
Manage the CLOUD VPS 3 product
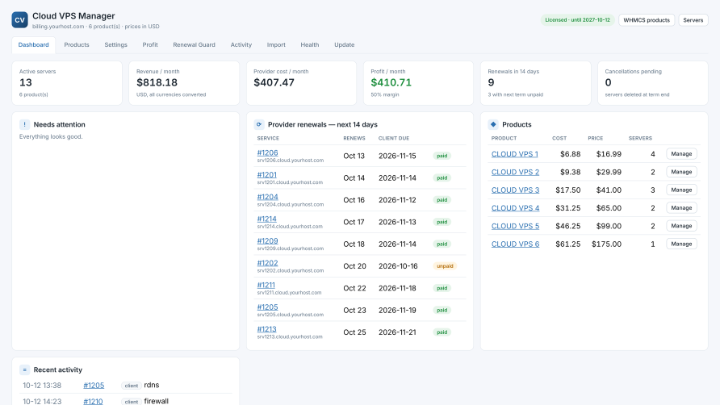[681, 190]
